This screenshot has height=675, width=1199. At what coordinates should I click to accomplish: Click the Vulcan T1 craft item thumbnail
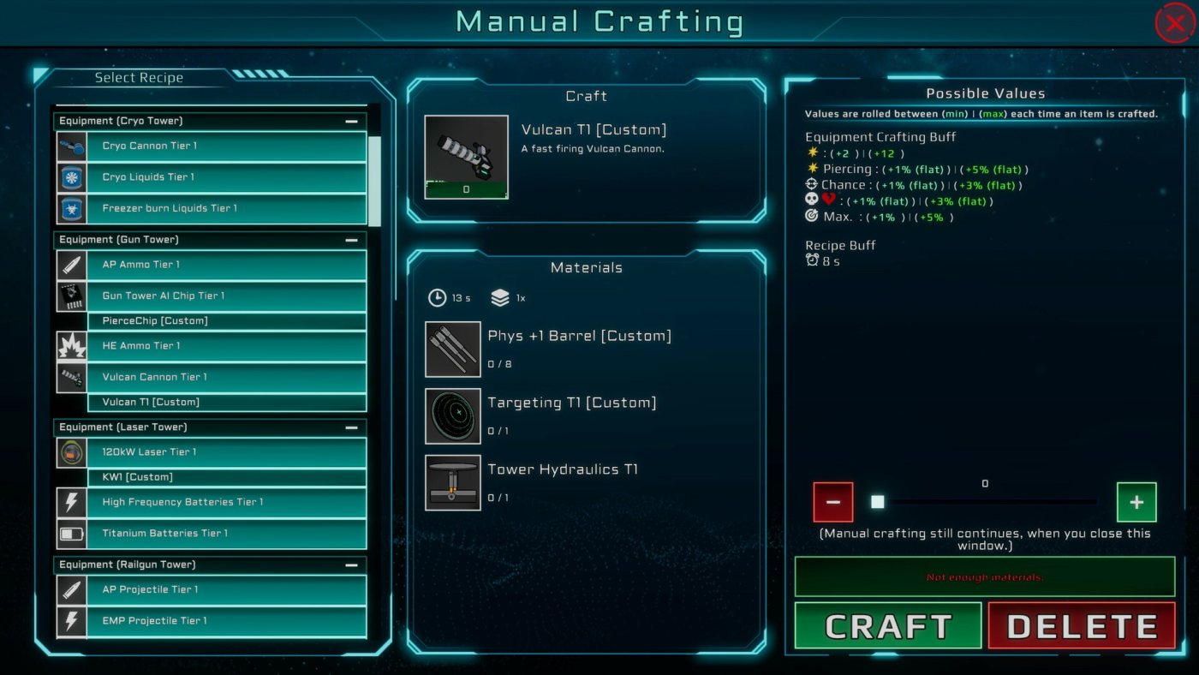pos(467,157)
